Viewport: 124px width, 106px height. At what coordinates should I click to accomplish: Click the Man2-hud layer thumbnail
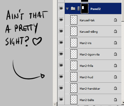[74, 77]
